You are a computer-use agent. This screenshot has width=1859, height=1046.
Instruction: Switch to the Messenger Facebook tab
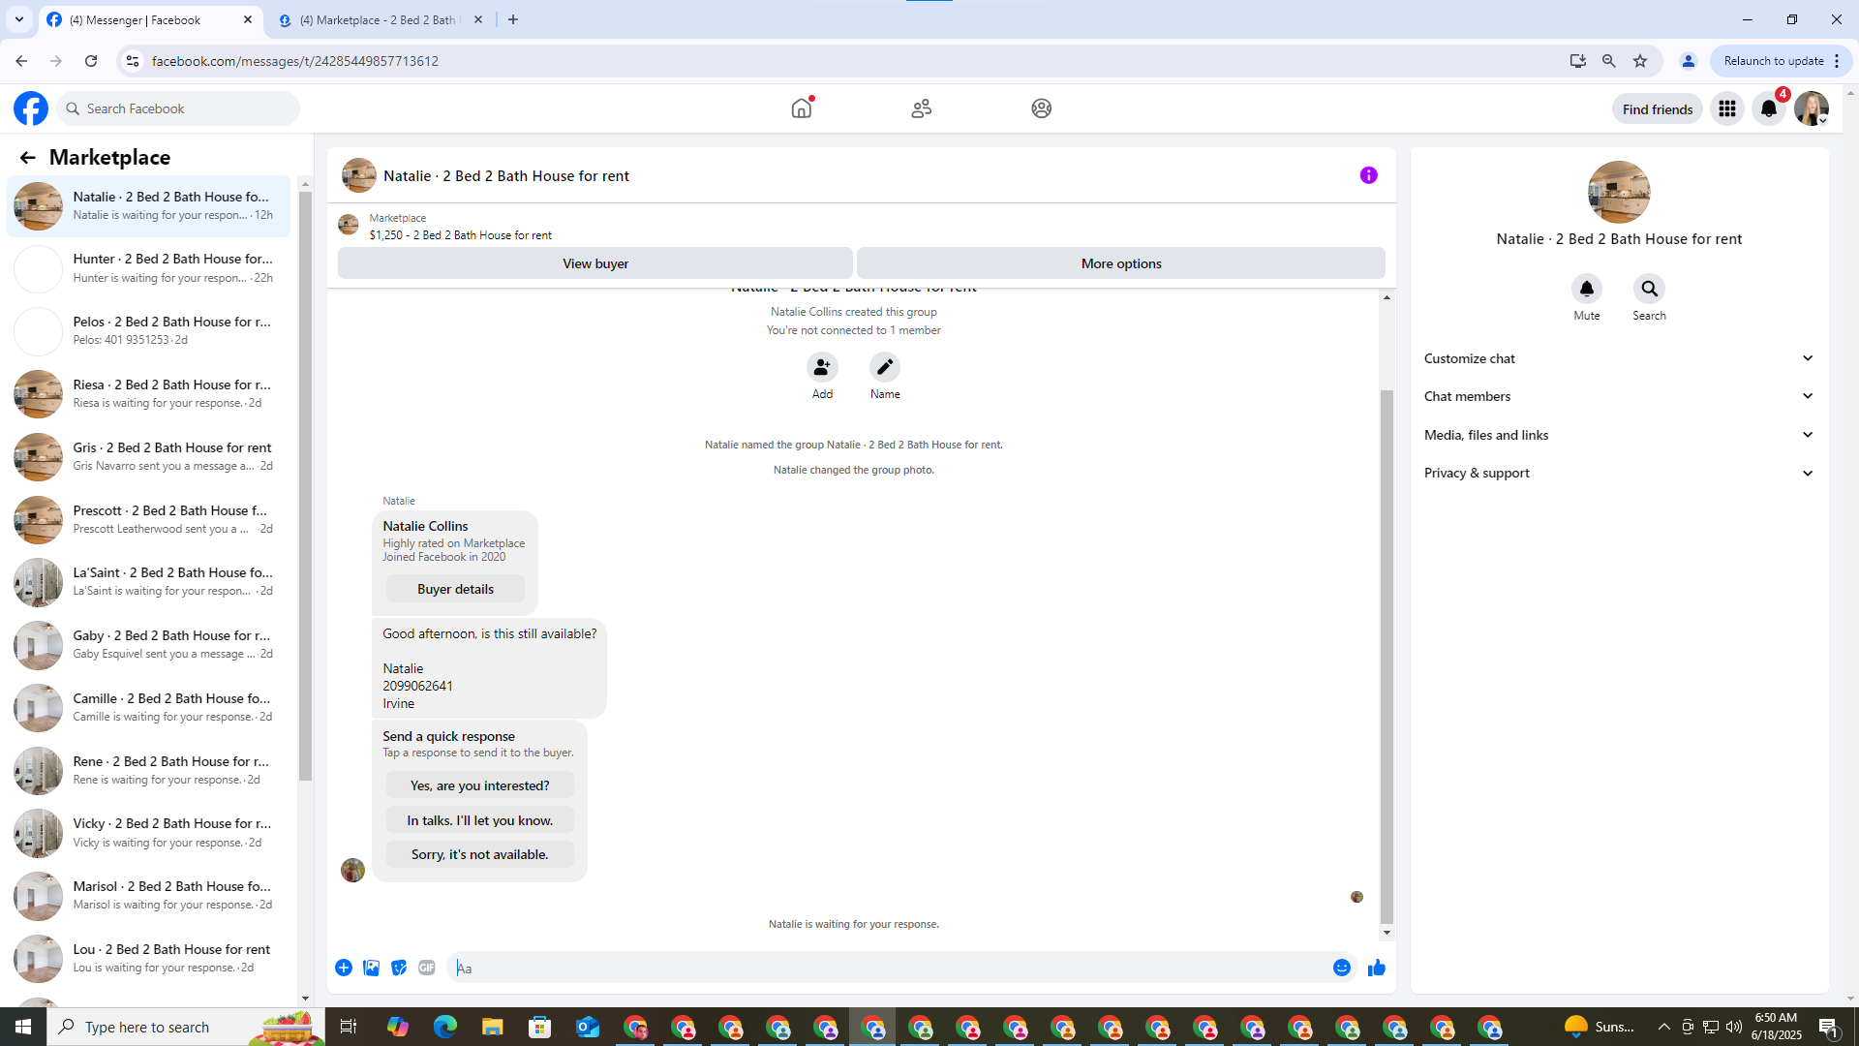[x=150, y=19]
